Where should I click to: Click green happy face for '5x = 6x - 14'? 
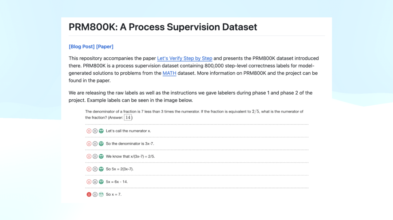(101, 182)
